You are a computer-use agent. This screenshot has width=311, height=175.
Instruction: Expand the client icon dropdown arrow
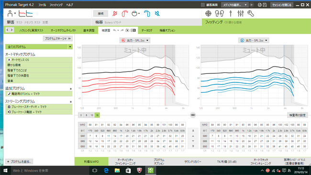(x=15, y=13)
